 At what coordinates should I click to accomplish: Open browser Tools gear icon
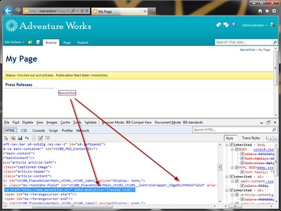pos(274,11)
